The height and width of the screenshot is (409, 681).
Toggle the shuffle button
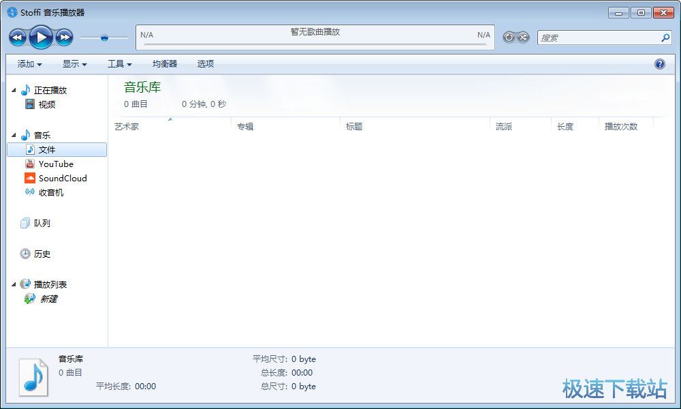pyautogui.click(x=523, y=37)
